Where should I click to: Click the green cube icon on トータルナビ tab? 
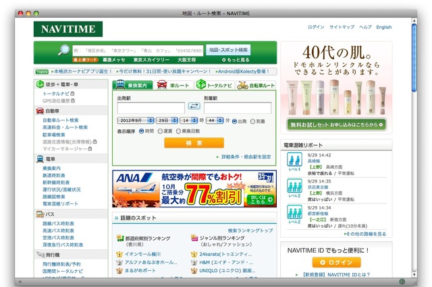coord(201,84)
